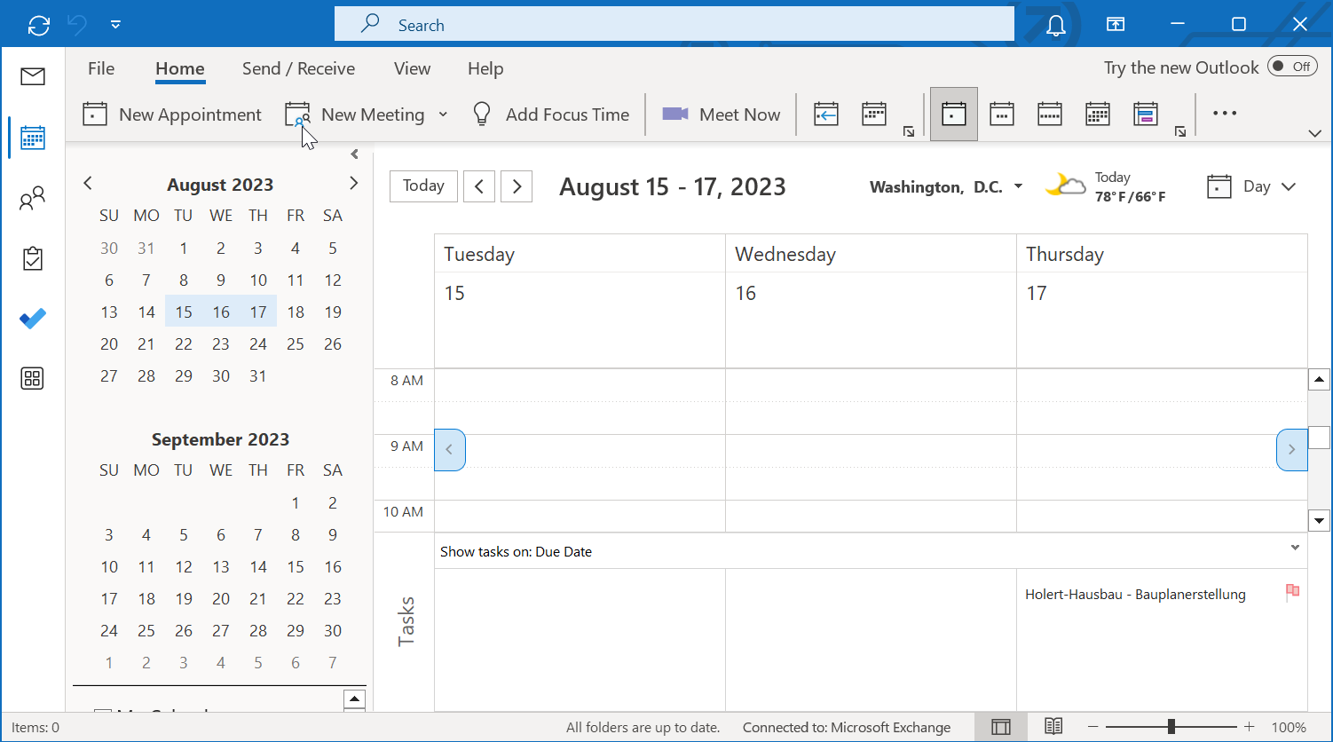Select Day view ribbon icon

click(954, 114)
